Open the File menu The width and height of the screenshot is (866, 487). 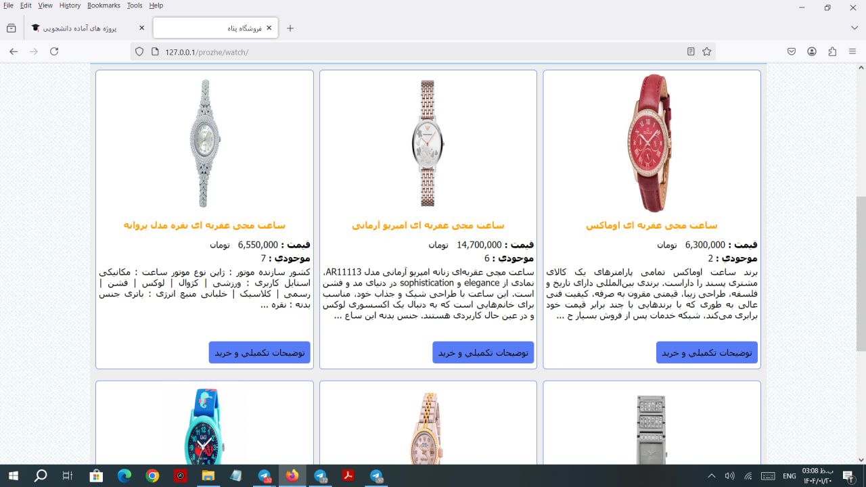8,5
